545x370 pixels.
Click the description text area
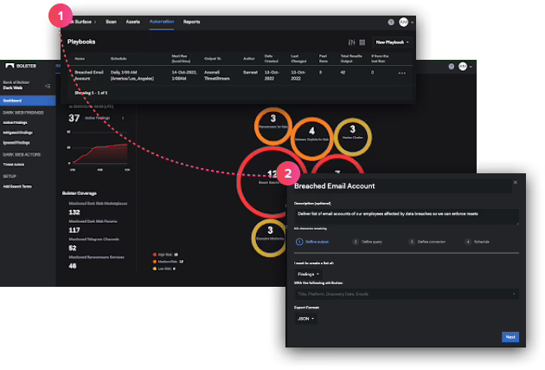[407, 217]
